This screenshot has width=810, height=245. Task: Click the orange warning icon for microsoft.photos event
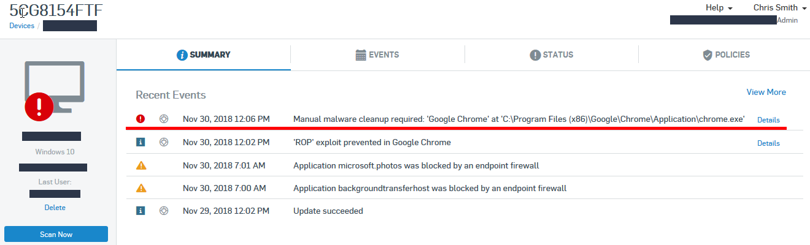(141, 165)
